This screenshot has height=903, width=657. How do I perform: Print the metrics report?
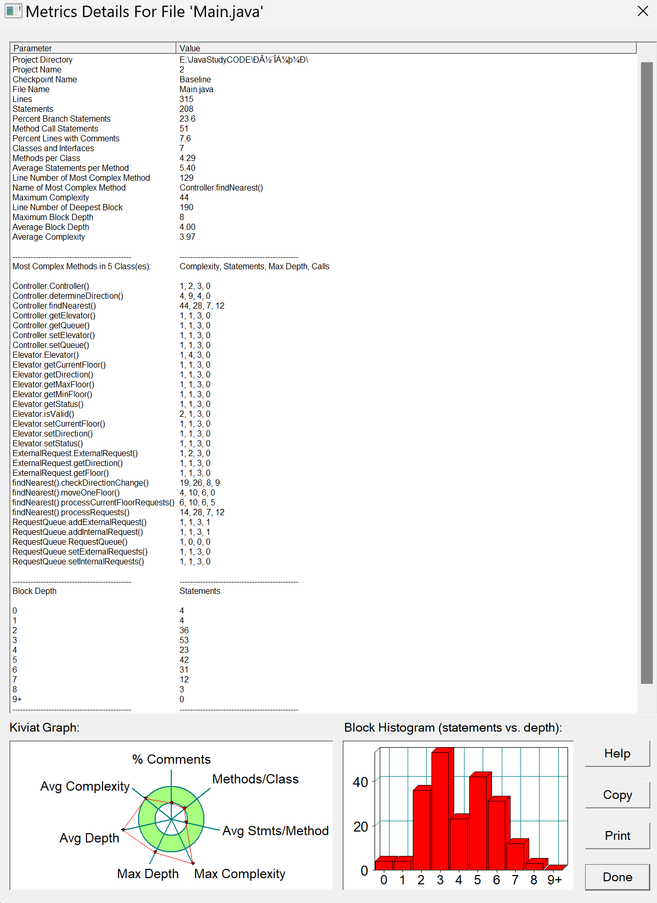617,836
